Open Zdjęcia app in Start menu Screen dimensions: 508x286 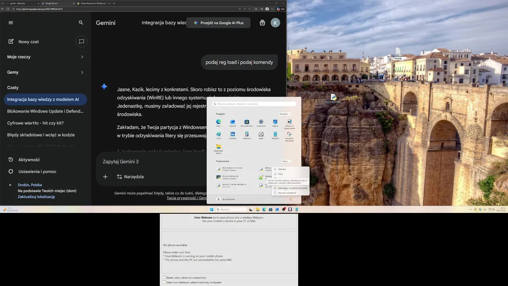click(x=275, y=124)
